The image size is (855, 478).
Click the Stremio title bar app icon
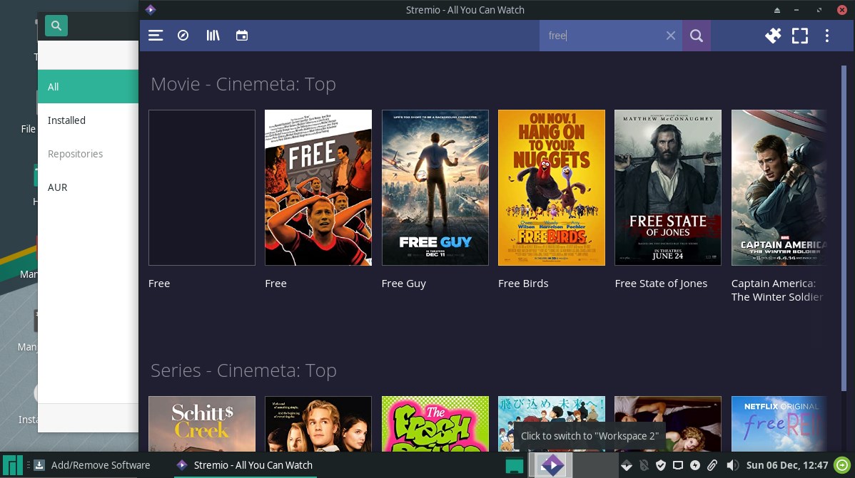pos(151,10)
